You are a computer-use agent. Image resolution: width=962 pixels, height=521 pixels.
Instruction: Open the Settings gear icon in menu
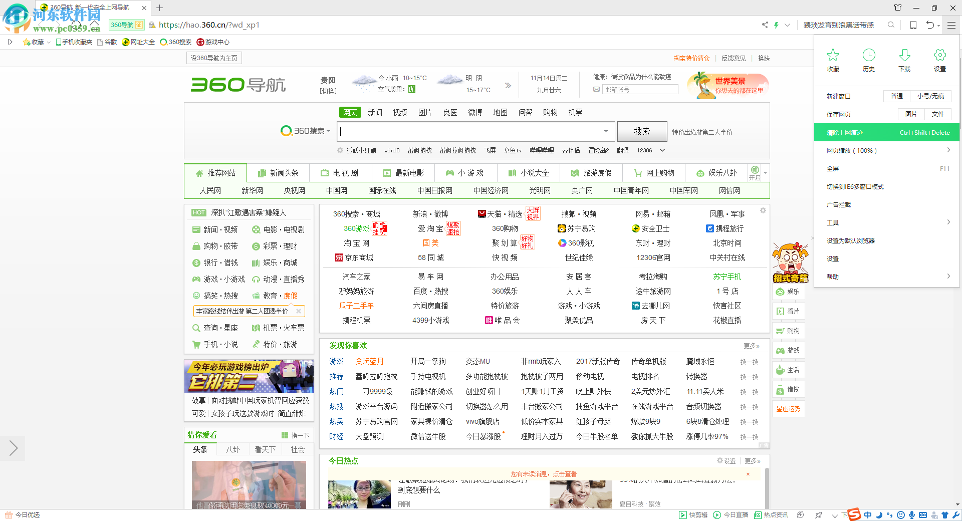pyautogui.click(x=940, y=55)
